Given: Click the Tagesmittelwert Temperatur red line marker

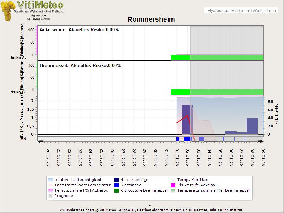Looking at the screenshot, I should (50, 185).
